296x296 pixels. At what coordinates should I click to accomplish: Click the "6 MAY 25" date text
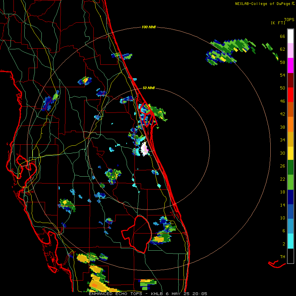pyautogui.click(x=178, y=294)
